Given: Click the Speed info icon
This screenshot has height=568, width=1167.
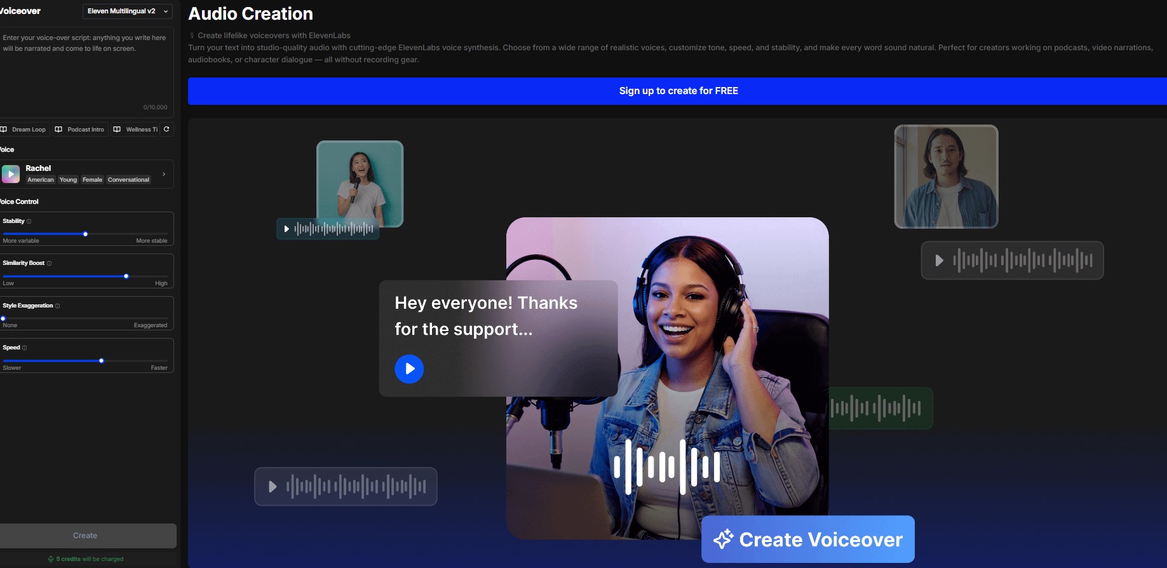Looking at the screenshot, I should point(25,348).
